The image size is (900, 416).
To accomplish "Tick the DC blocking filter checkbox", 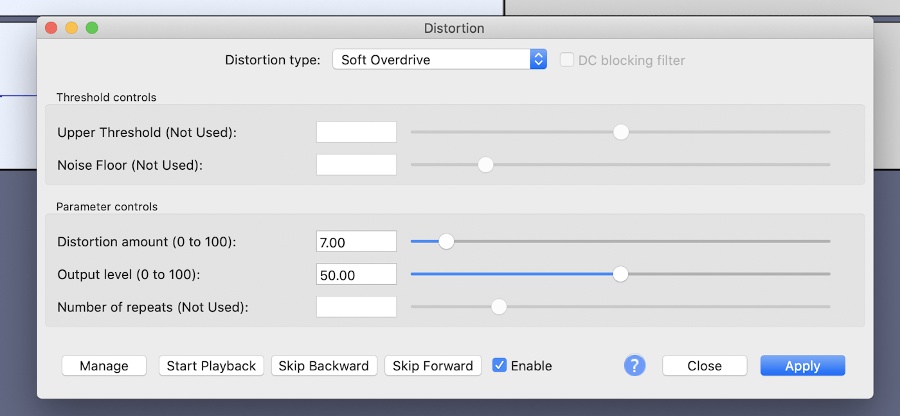I will tap(566, 60).
